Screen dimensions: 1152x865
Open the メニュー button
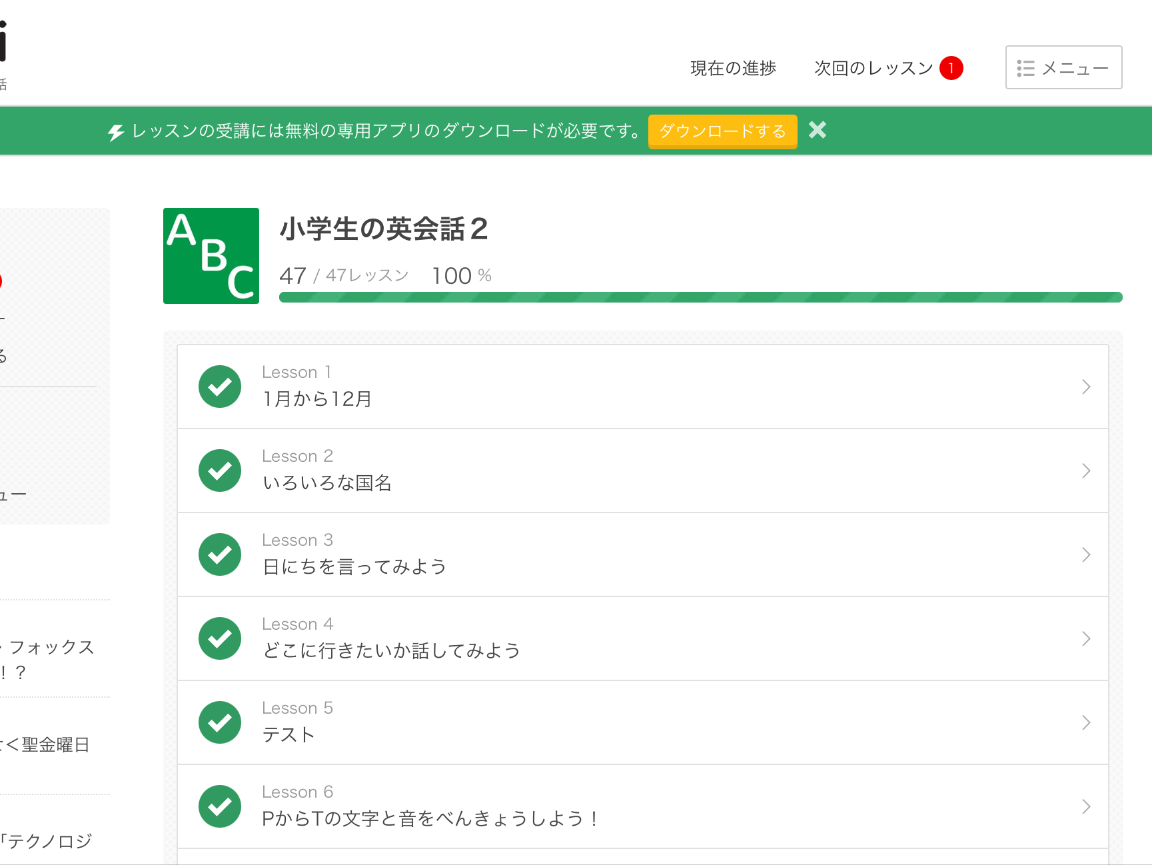click(1063, 67)
